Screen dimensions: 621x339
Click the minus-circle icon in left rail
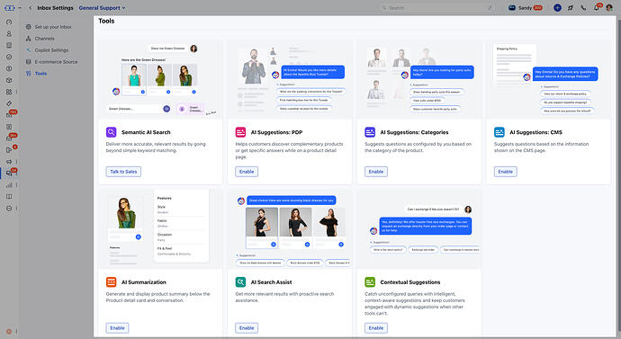point(9,208)
